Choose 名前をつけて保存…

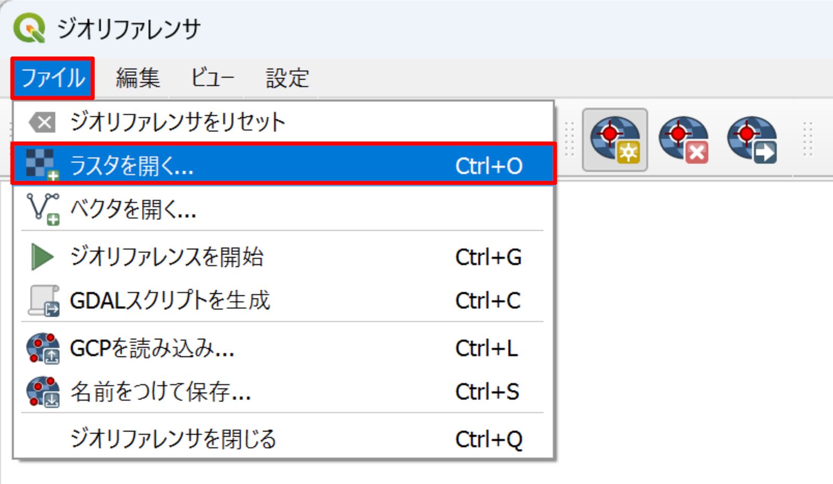tap(283, 391)
